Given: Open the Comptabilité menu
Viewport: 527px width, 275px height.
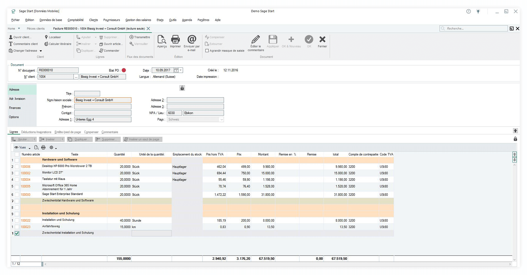Looking at the screenshot, I should click(x=76, y=20).
